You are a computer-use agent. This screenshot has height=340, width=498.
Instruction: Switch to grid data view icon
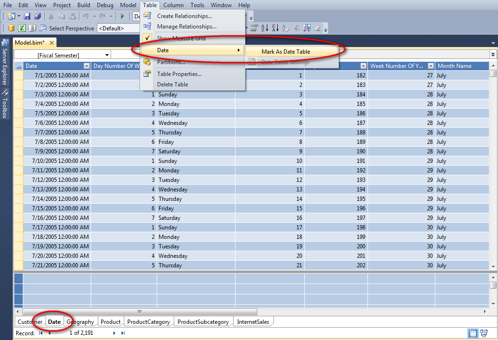[x=473, y=333]
